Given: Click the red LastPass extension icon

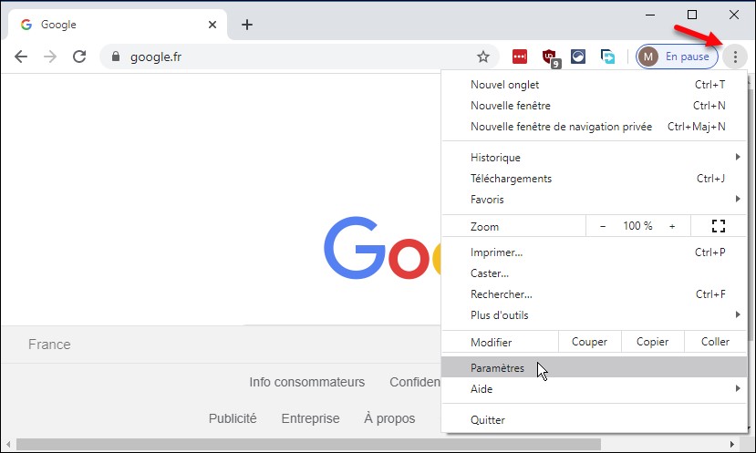Looking at the screenshot, I should click(x=520, y=57).
